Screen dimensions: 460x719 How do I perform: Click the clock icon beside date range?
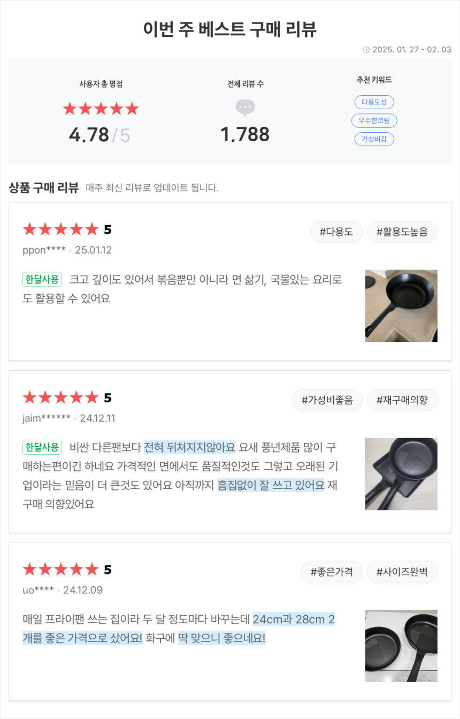click(x=366, y=50)
